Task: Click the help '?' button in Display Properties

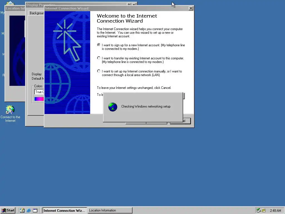Action: pyautogui.click(x=129, y=4)
